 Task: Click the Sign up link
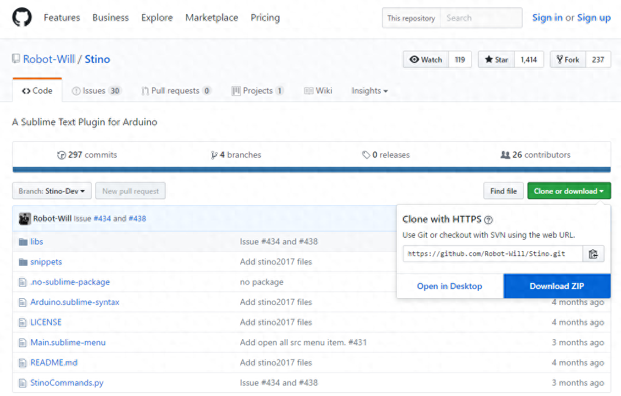(594, 18)
